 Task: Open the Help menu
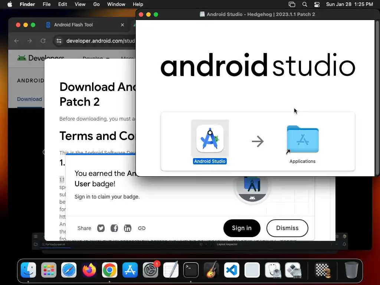coord(138,4)
